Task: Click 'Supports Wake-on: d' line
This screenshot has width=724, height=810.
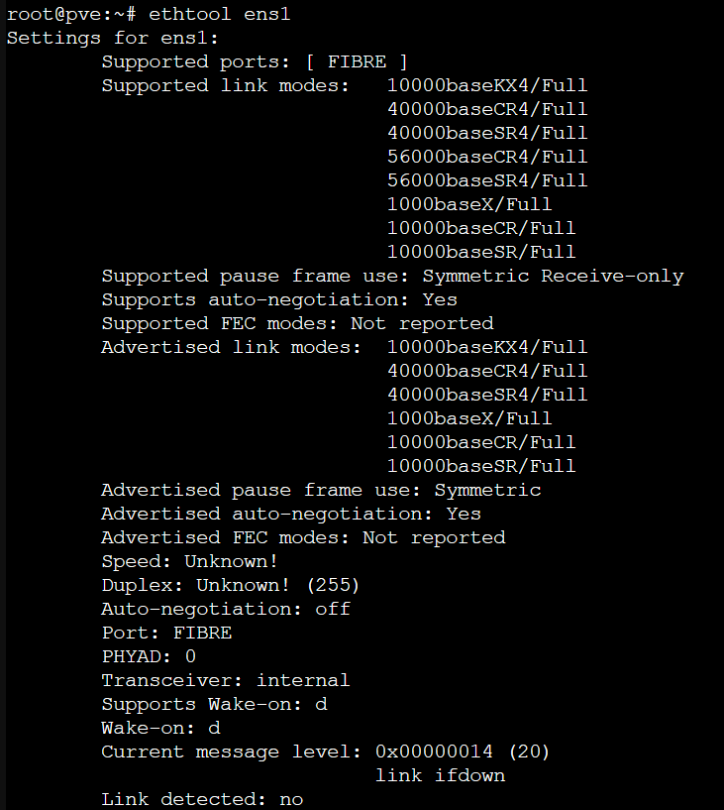Action: 215,704
